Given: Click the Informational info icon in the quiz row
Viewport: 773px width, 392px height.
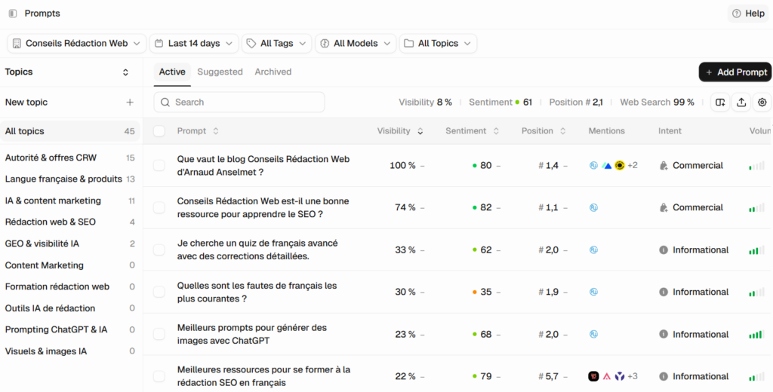Looking at the screenshot, I should coord(664,250).
